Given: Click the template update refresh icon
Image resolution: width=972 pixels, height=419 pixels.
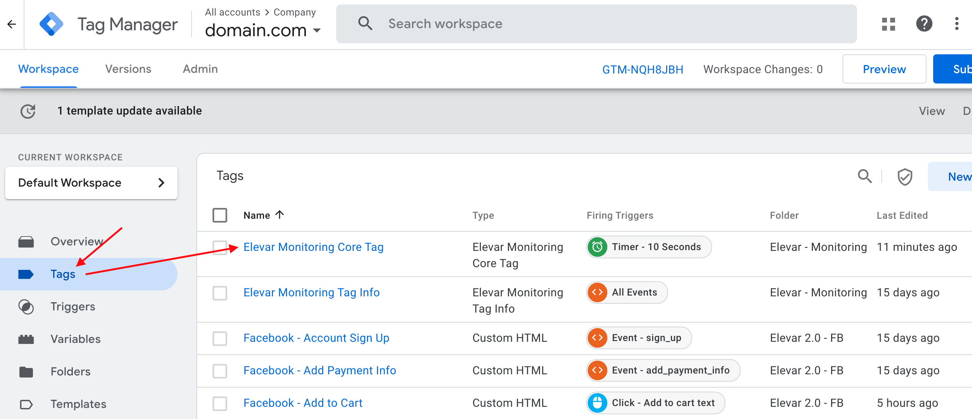Looking at the screenshot, I should point(28,111).
